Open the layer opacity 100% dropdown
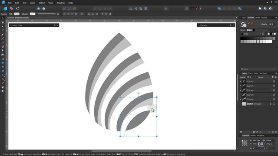 point(251,77)
